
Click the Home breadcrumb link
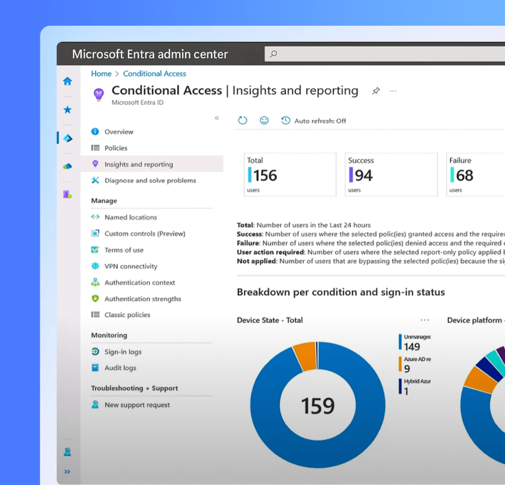[x=101, y=74]
